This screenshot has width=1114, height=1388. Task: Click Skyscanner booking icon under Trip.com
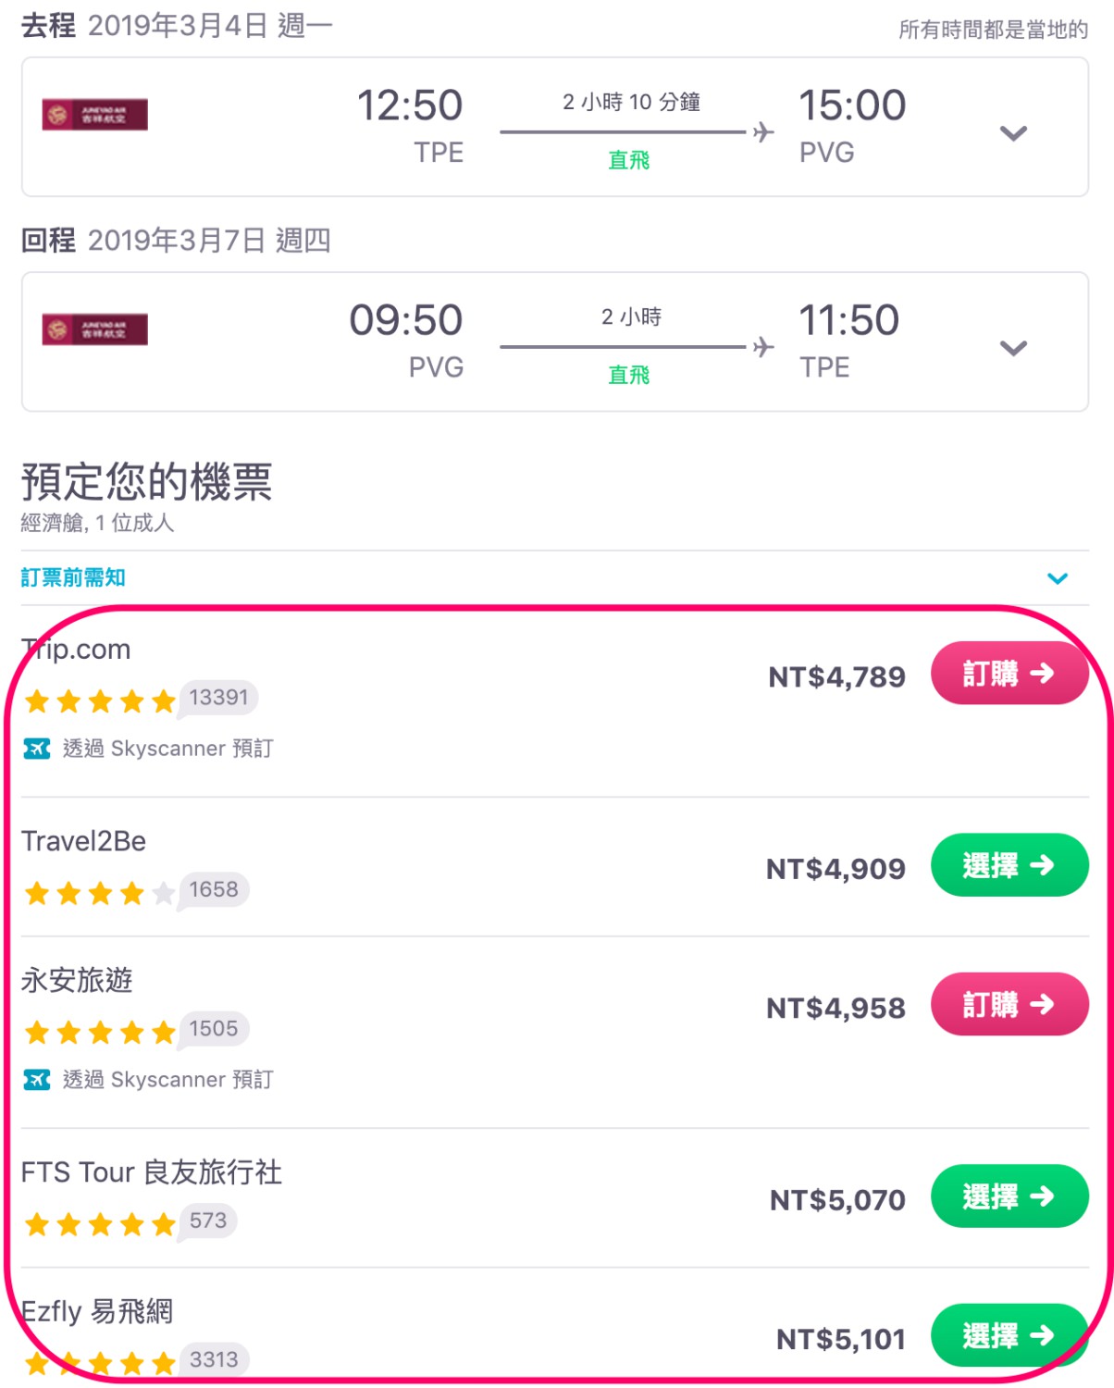click(x=37, y=748)
